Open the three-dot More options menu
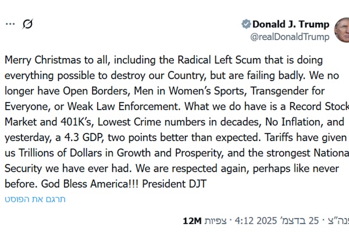Image resolution: width=349 pixels, height=232 pixels. click(10, 24)
